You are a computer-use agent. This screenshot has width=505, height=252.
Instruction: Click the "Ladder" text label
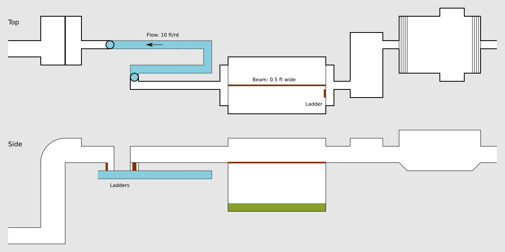pyautogui.click(x=314, y=104)
